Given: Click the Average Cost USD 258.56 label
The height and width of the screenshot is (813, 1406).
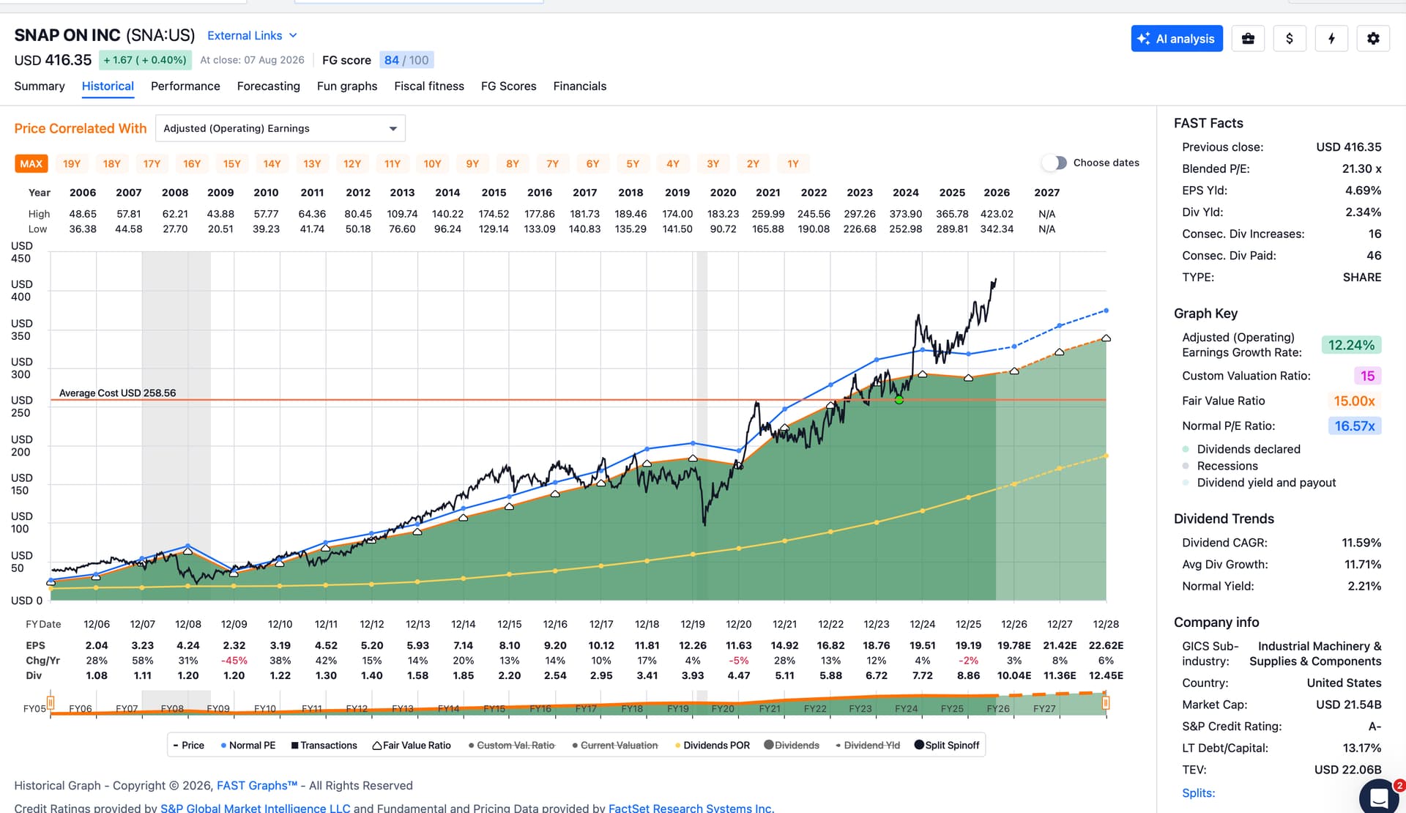Looking at the screenshot, I should tap(117, 393).
